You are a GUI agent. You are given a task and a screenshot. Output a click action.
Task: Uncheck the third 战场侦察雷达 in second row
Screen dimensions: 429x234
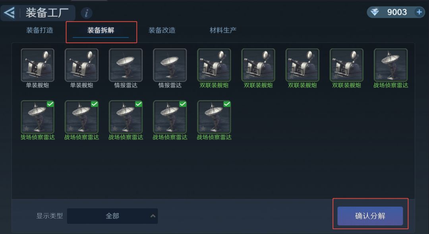coord(126,117)
